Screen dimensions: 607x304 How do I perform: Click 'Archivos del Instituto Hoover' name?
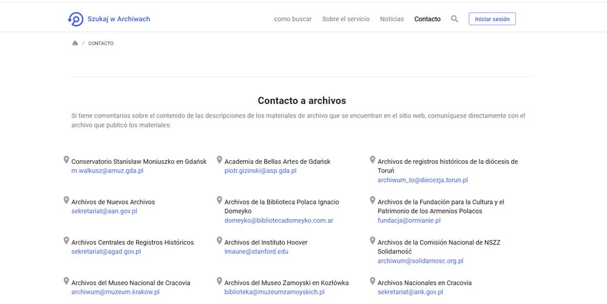pos(266,242)
